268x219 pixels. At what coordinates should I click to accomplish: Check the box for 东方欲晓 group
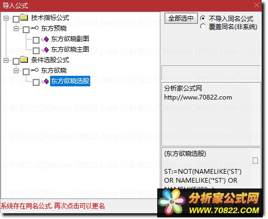coord(26,72)
